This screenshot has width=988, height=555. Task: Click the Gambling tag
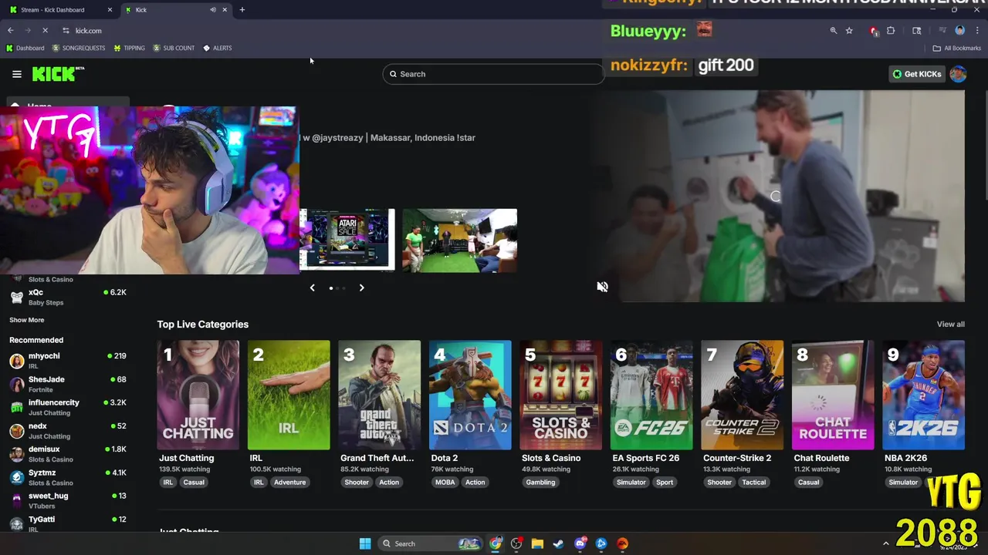540,483
